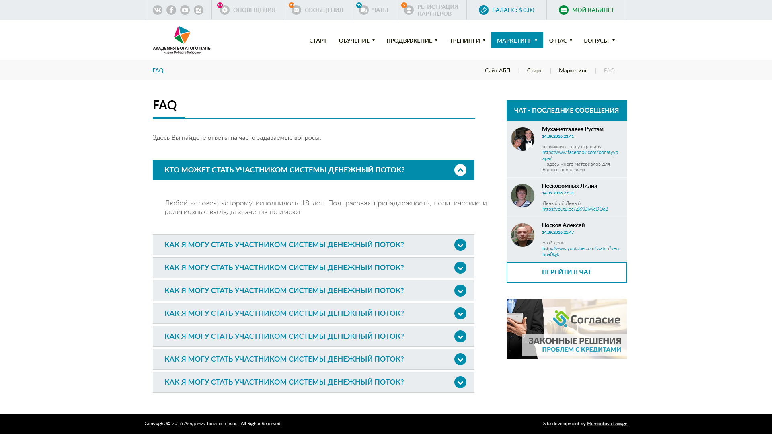Go to the Старт menu item
The height and width of the screenshot is (434, 772).
click(318, 41)
